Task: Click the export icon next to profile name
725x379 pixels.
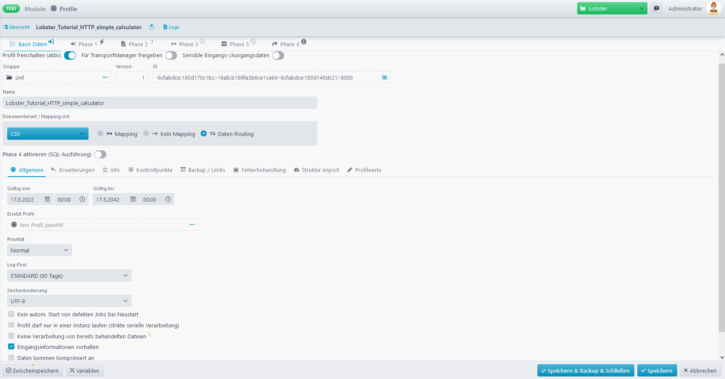Action: [x=152, y=27]
